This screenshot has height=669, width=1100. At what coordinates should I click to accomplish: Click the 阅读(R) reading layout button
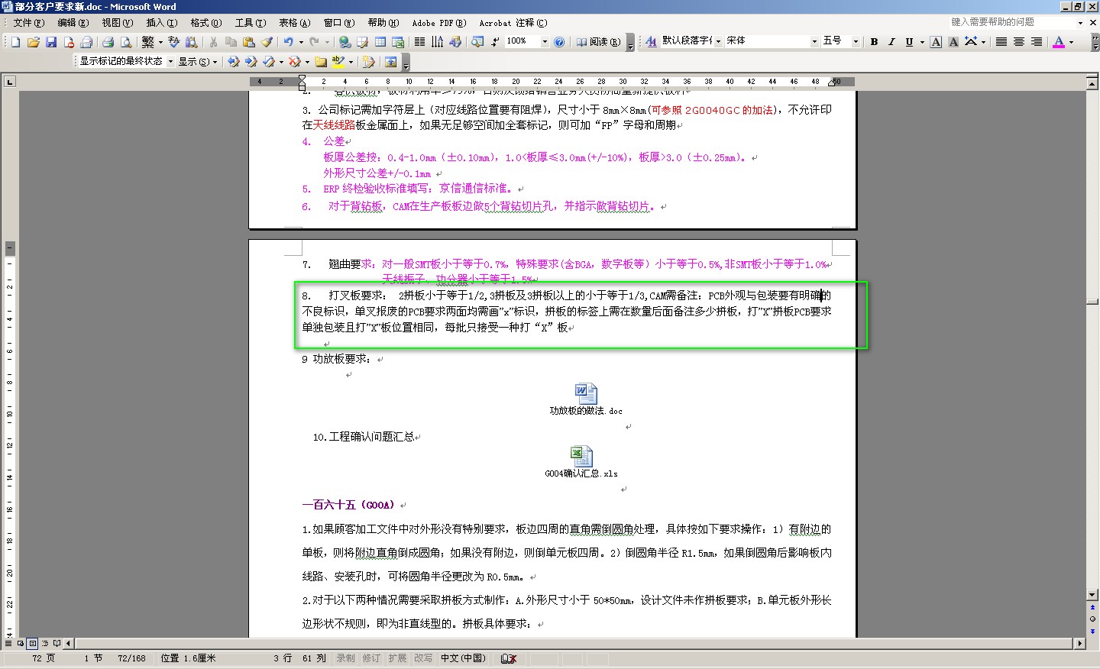[598, 42]
